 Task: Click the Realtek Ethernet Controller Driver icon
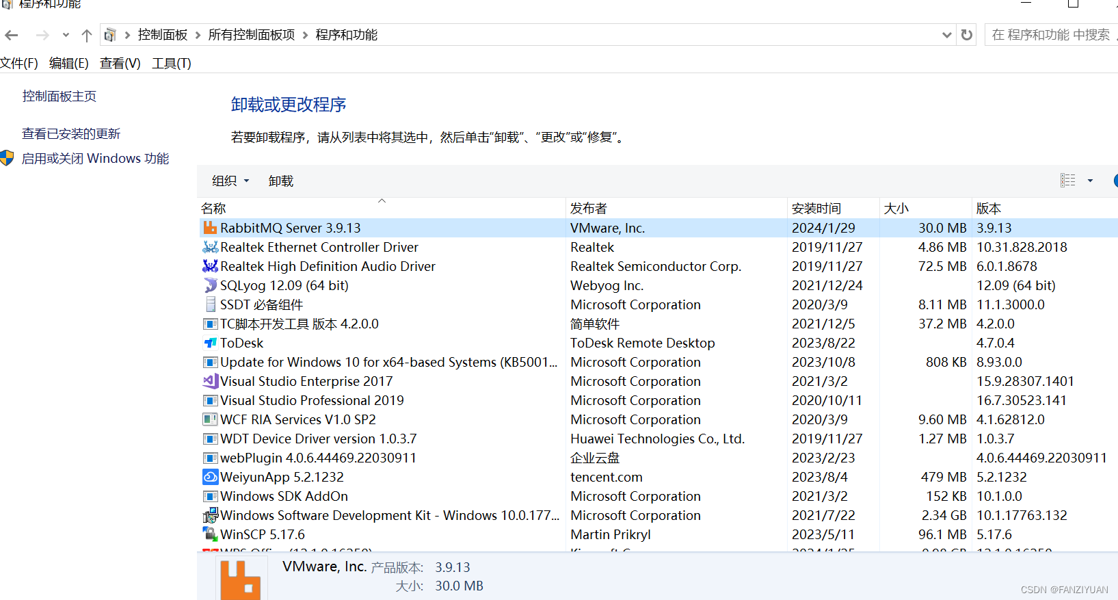(x=210, y=247)
